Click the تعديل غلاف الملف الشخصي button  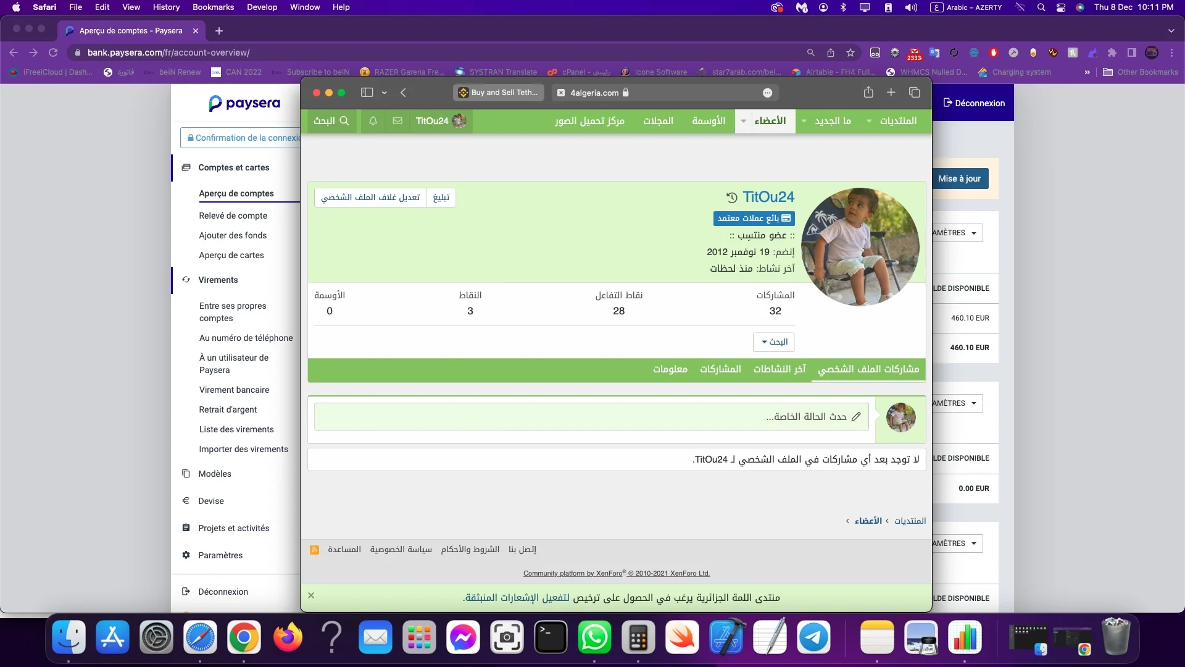pyautogui.click(x=370, y=198)
